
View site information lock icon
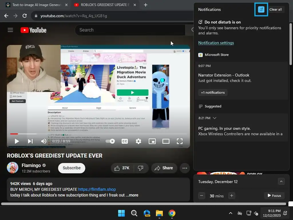coord(36,16)
